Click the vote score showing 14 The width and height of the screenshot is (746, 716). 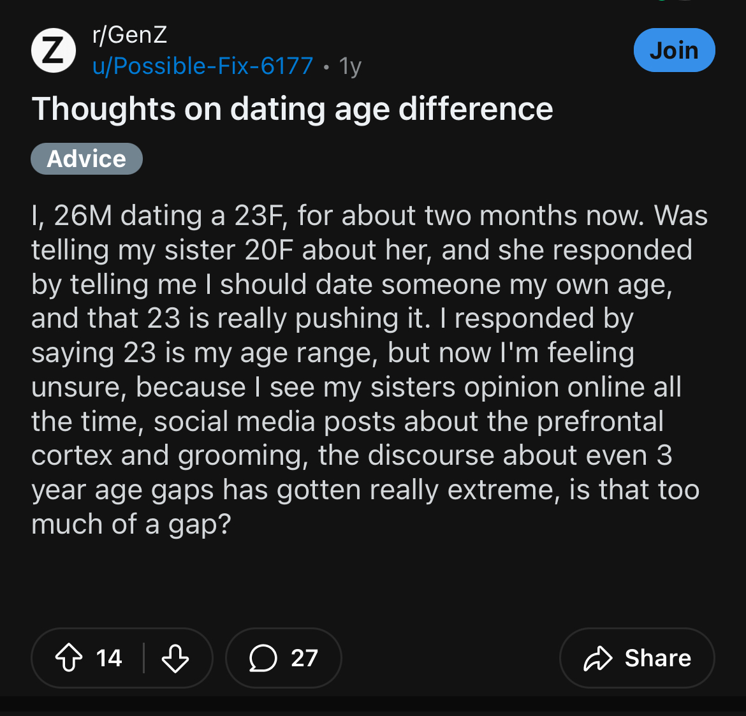[x=110, y=658]
